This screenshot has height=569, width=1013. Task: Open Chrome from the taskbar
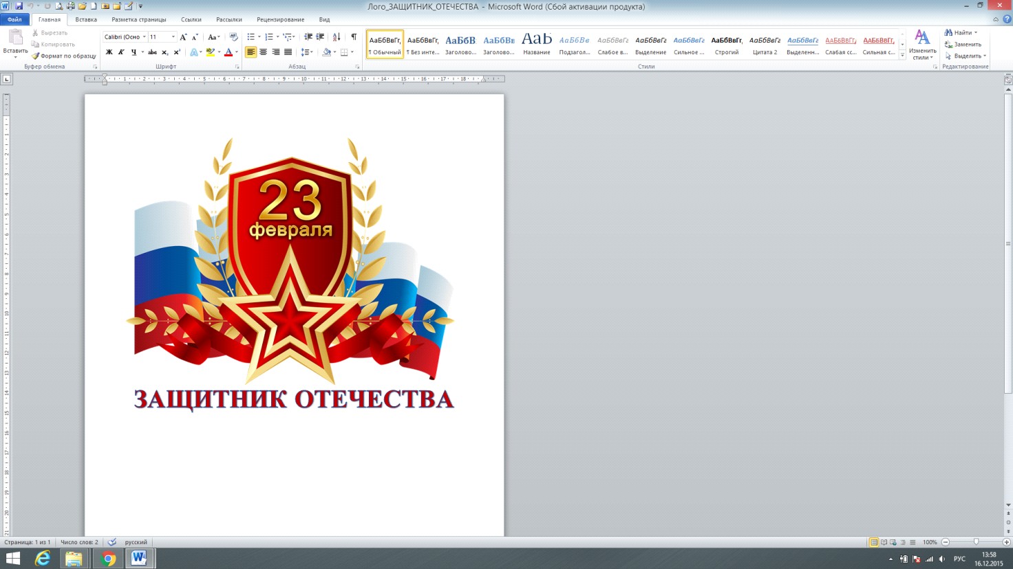click(108, 559)
